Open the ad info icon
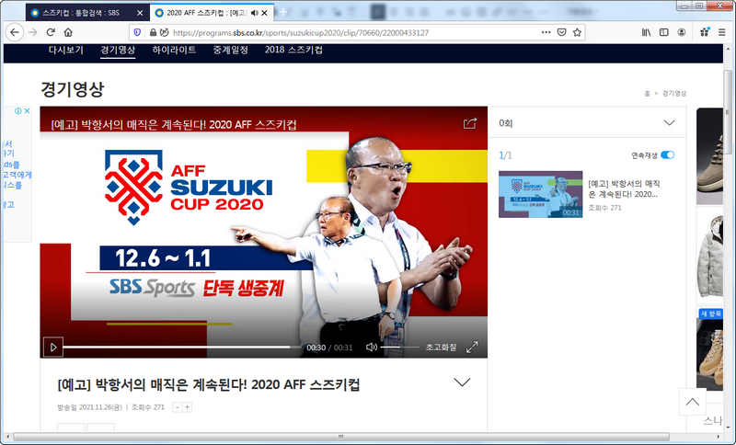Viewport: 736px width, 445px height. tap(17, 111)
